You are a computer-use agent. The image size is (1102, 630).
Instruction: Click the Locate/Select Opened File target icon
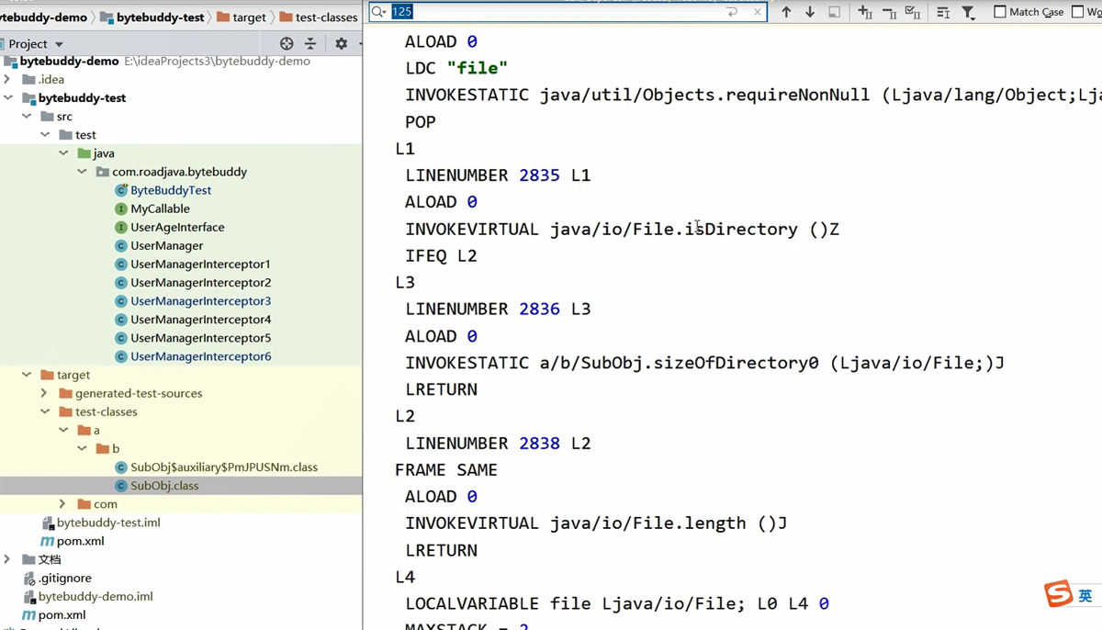coord(287,43)
